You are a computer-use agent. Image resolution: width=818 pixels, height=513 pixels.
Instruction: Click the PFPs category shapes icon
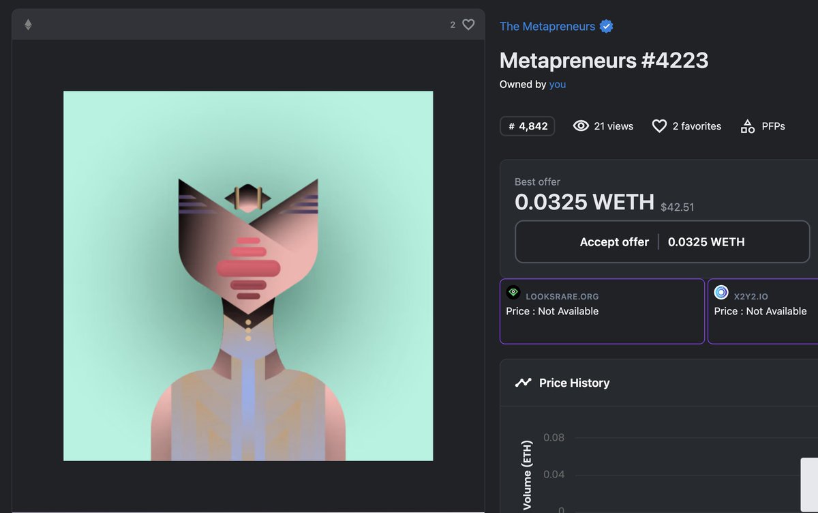point(748,126)
